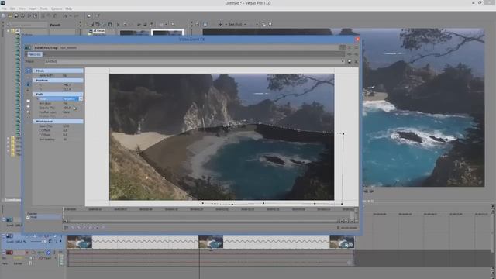
Task: Open the Preset dropdown arrow in Video Event FX
Action: 343,61
